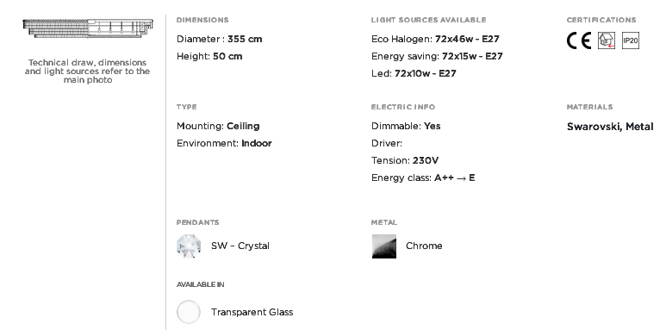The image size is (666, 330).
Task: Click the SW – Crystal label
Action: pyautogui.click(x=240, y=246)
